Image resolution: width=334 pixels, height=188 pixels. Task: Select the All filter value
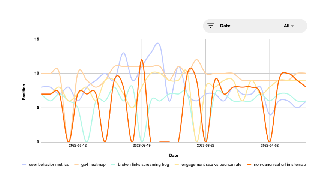click(286, 26)
